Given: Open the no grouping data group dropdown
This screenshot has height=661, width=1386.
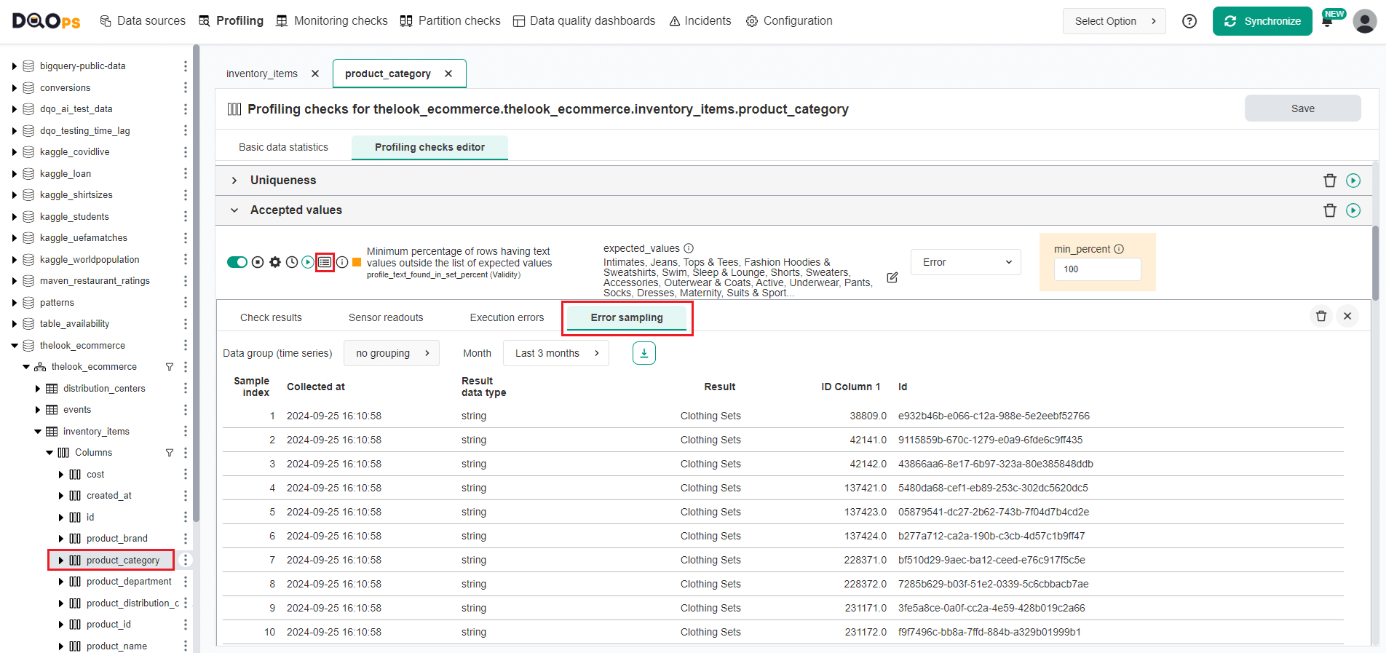Looking at the screenshot, I should click(392, 353).
